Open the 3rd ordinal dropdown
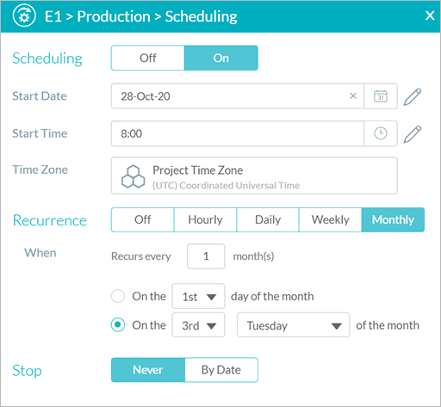This screenshot has width=441, height=407. pyautogui.click(x=198, y=325)
